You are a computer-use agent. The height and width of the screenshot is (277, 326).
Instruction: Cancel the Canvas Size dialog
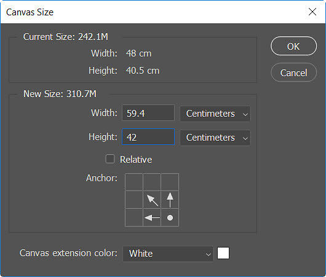pos(293,72)
